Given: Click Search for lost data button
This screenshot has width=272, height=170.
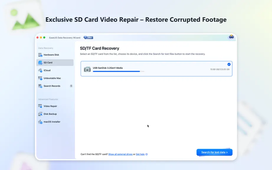Looking at the screenshot, I should tap(214, 152).
